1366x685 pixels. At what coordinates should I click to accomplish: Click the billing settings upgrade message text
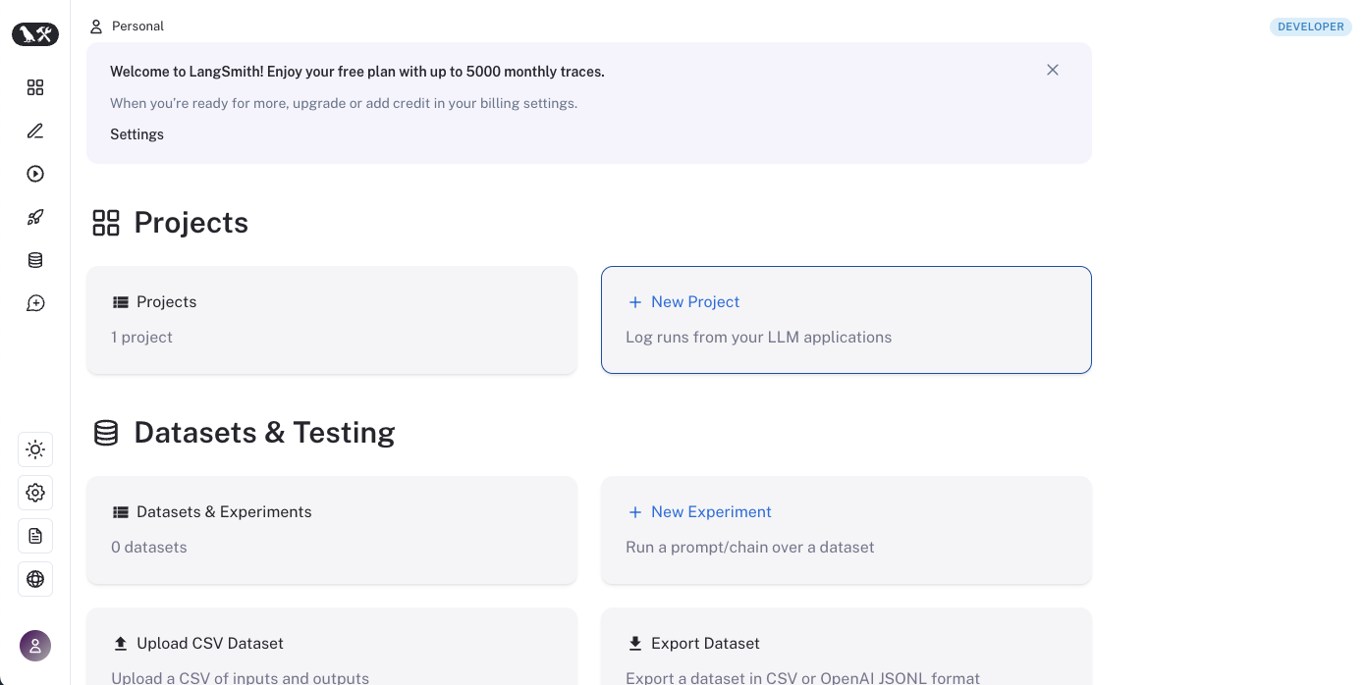click(344, 103)
